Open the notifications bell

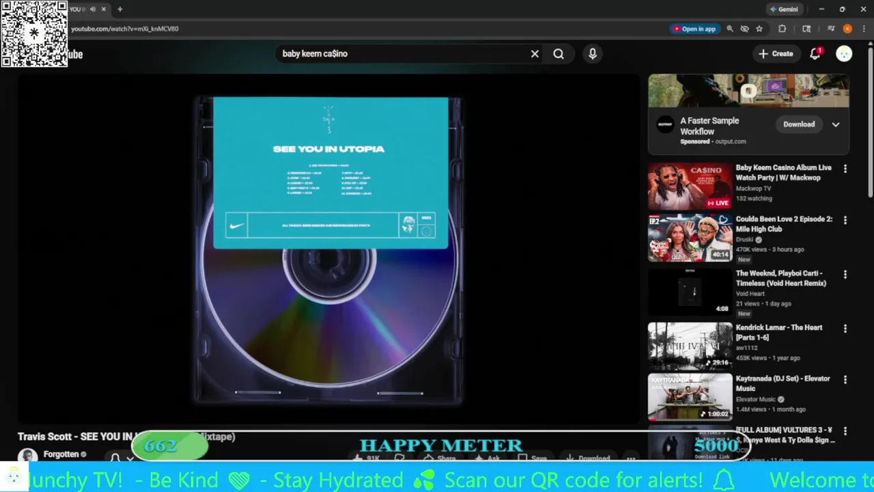click(x=815, y=54)
